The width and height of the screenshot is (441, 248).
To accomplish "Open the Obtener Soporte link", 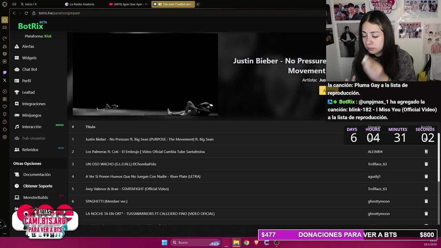I will [33, 186].
